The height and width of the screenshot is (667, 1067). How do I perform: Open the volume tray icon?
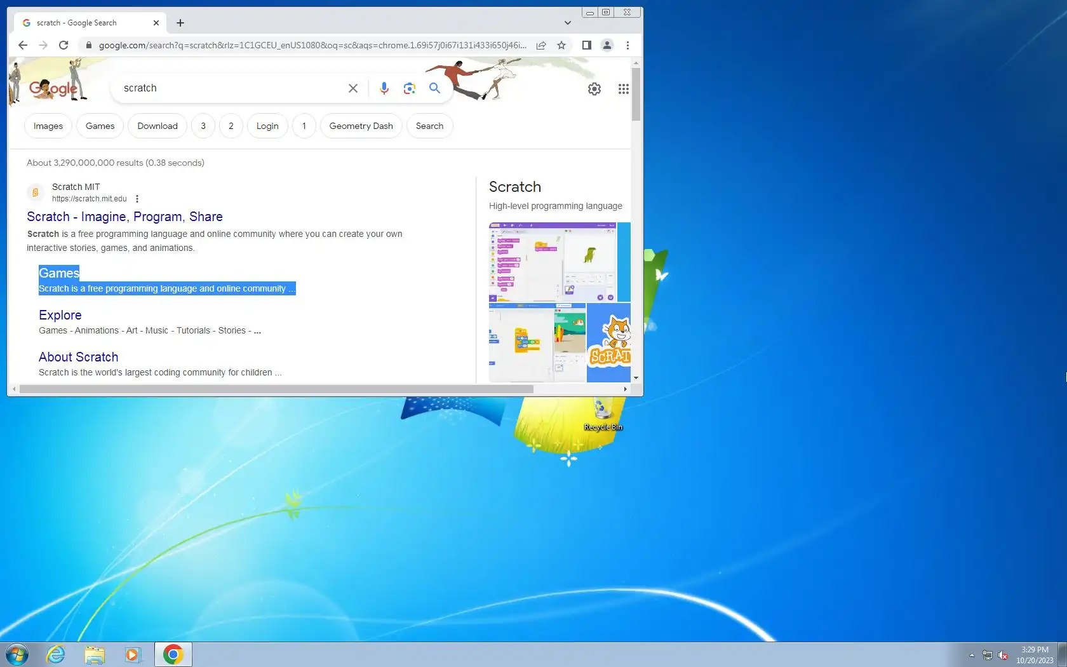click(1003, 655)
